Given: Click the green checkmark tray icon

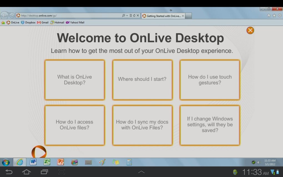Looking at the screenshot, I should [x=253, y=162].
